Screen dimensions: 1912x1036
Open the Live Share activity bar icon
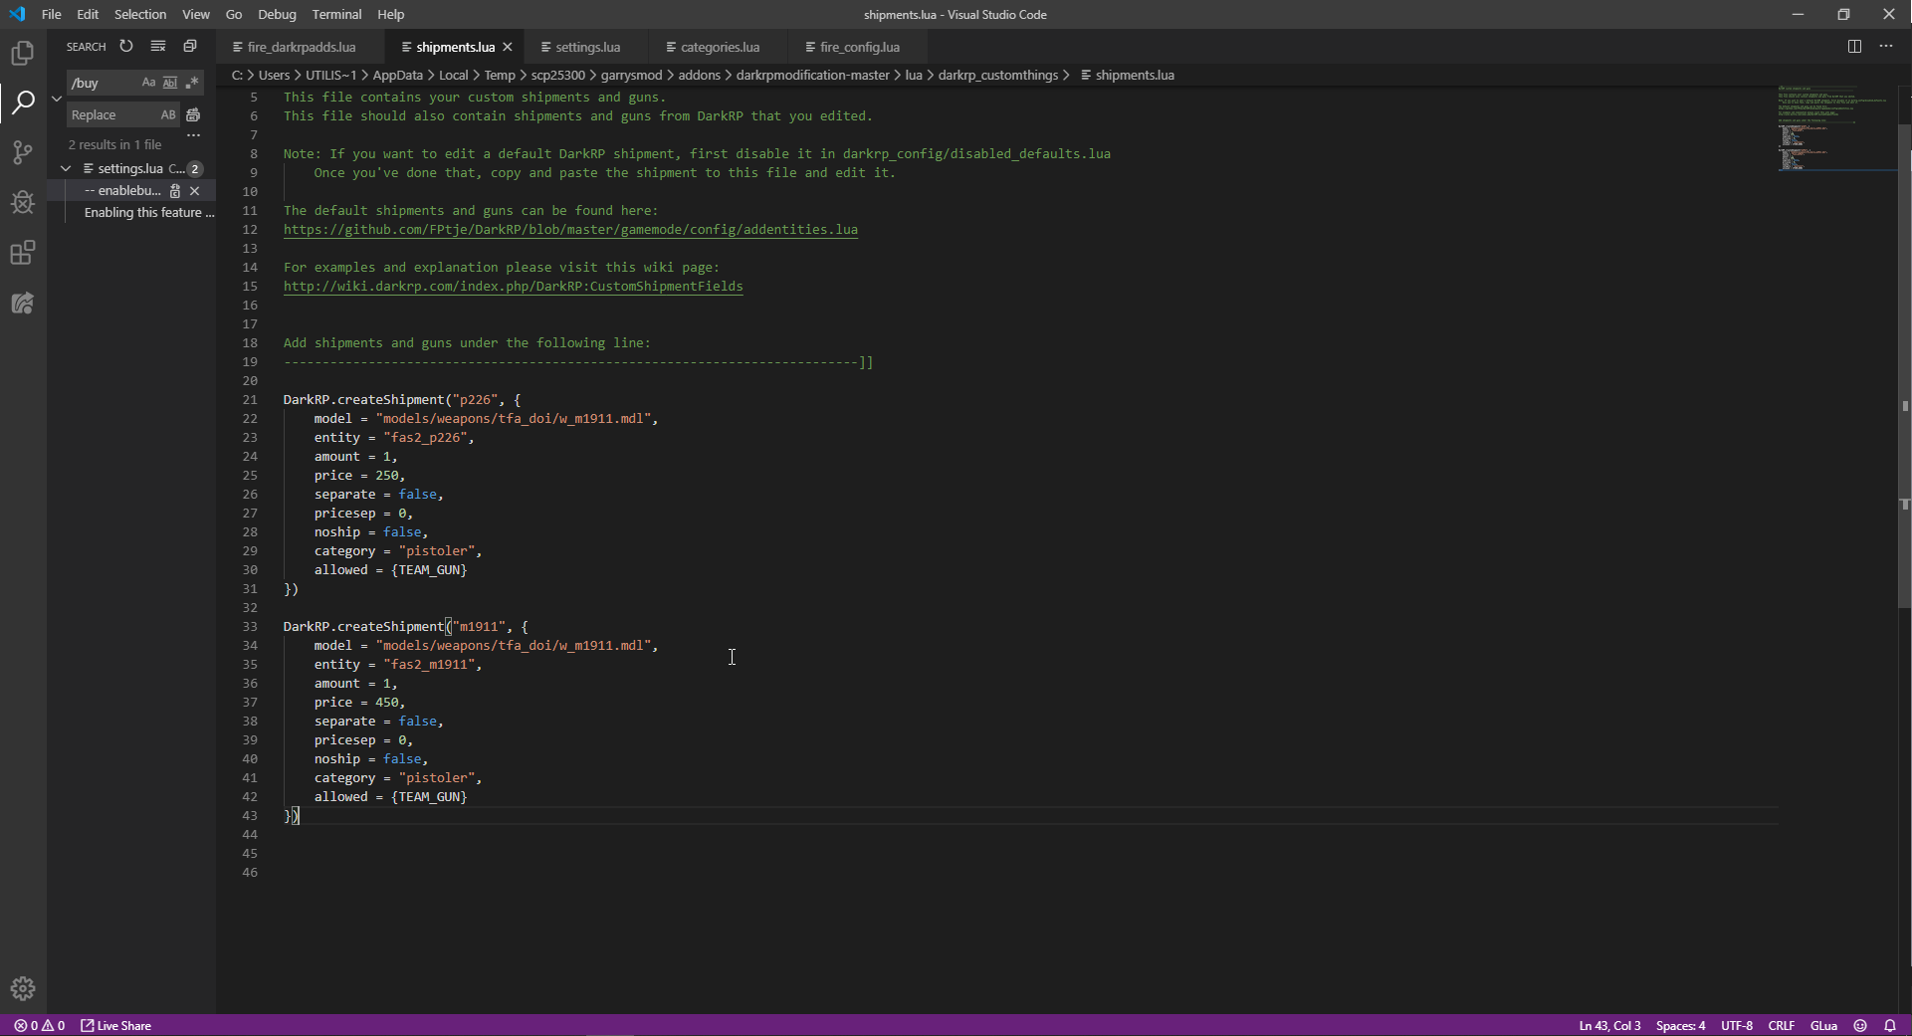23,303
